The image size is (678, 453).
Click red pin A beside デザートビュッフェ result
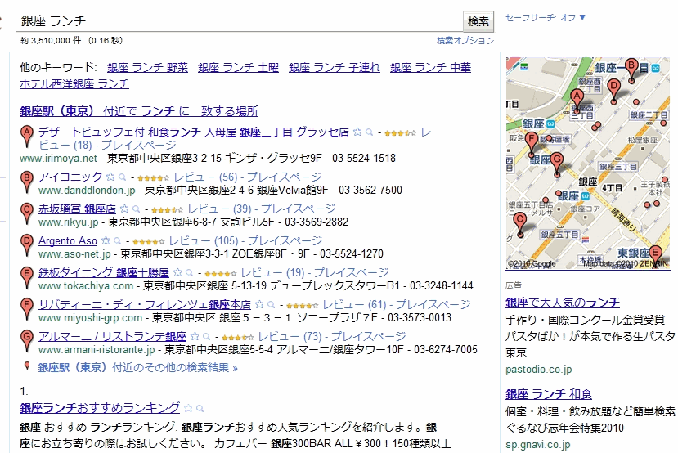click(27, 134)
